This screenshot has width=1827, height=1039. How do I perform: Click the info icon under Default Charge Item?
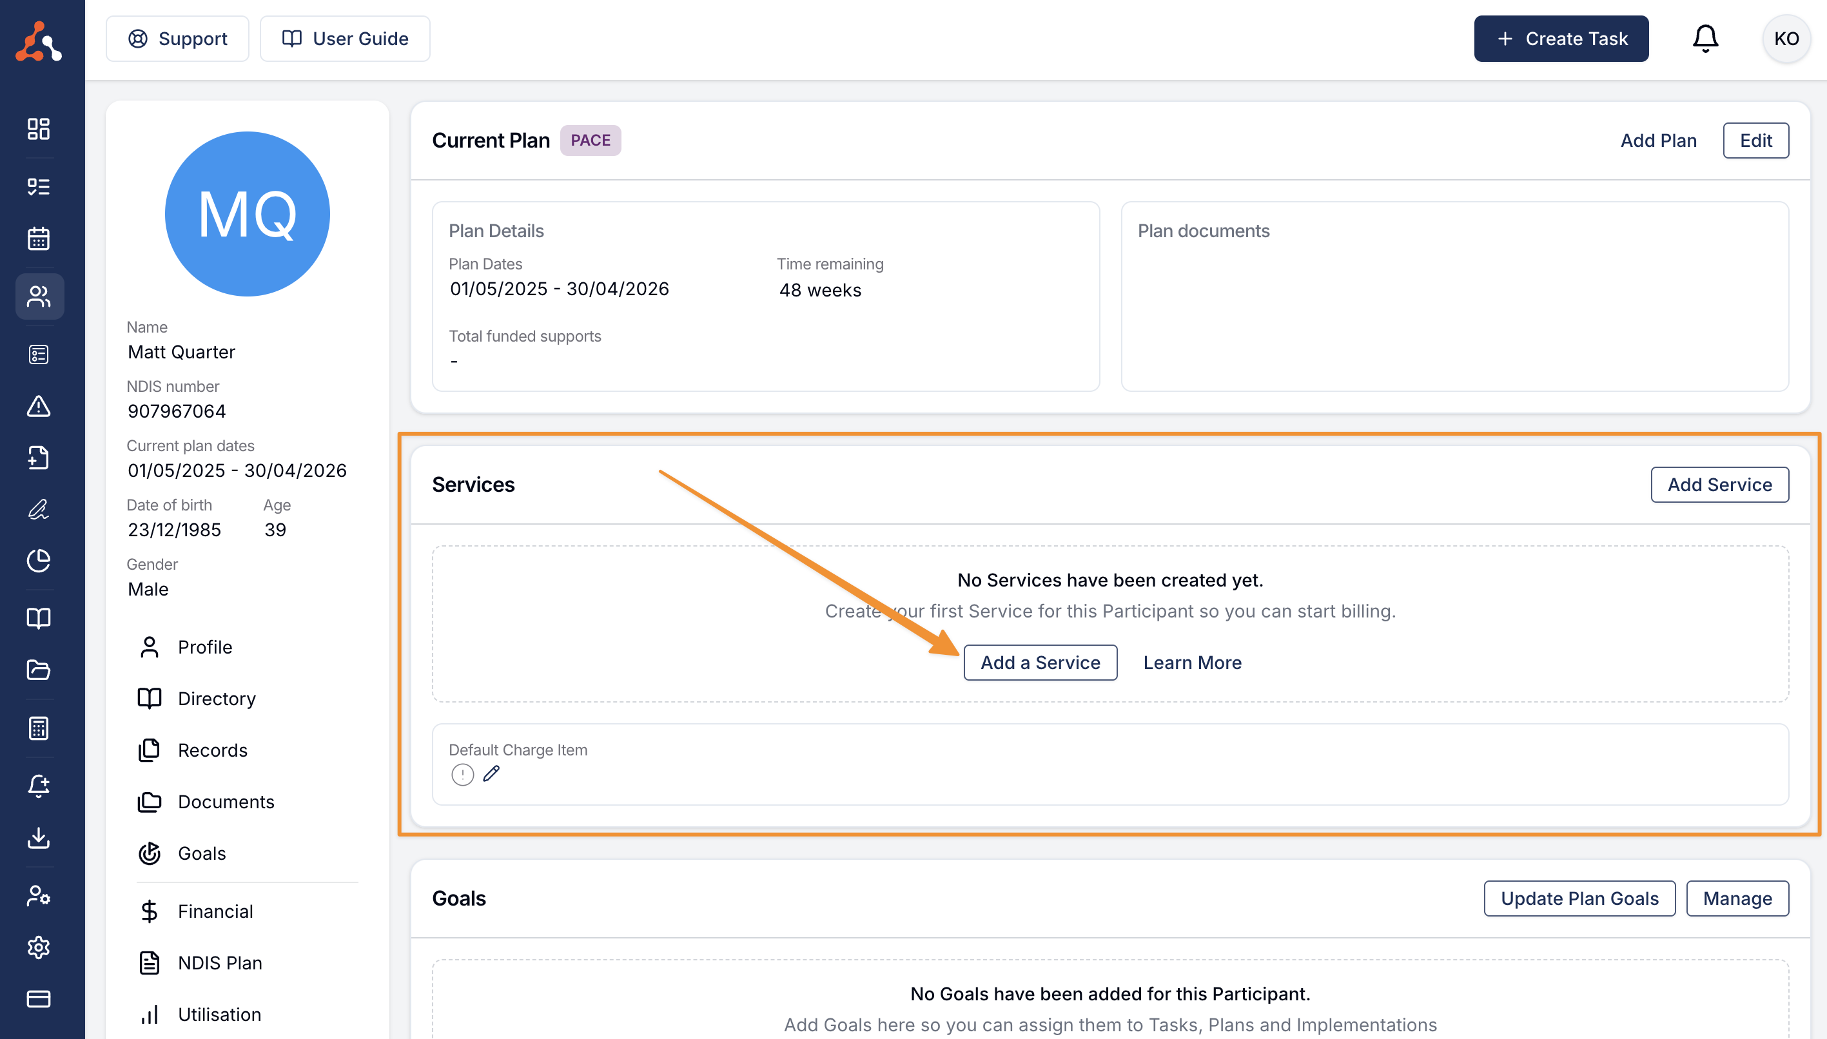pos(462,774)
